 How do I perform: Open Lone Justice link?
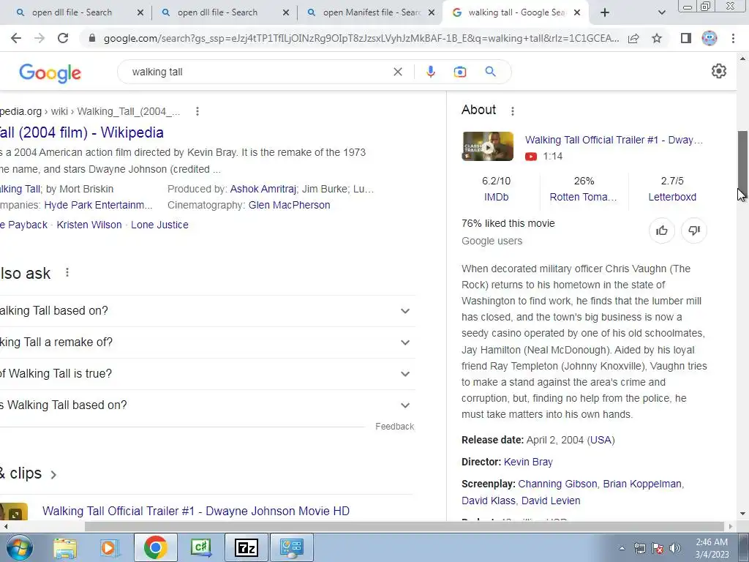coord(159,225)
